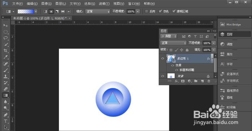Viewport: 252px width, 131px height.
Task: Select the Brush tool
Action: (x=5, y=70)
